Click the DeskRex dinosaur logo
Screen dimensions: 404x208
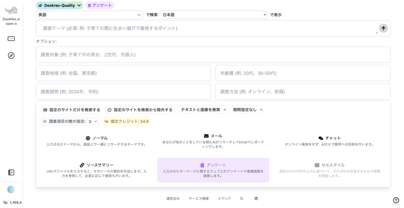tap(11, 10)
